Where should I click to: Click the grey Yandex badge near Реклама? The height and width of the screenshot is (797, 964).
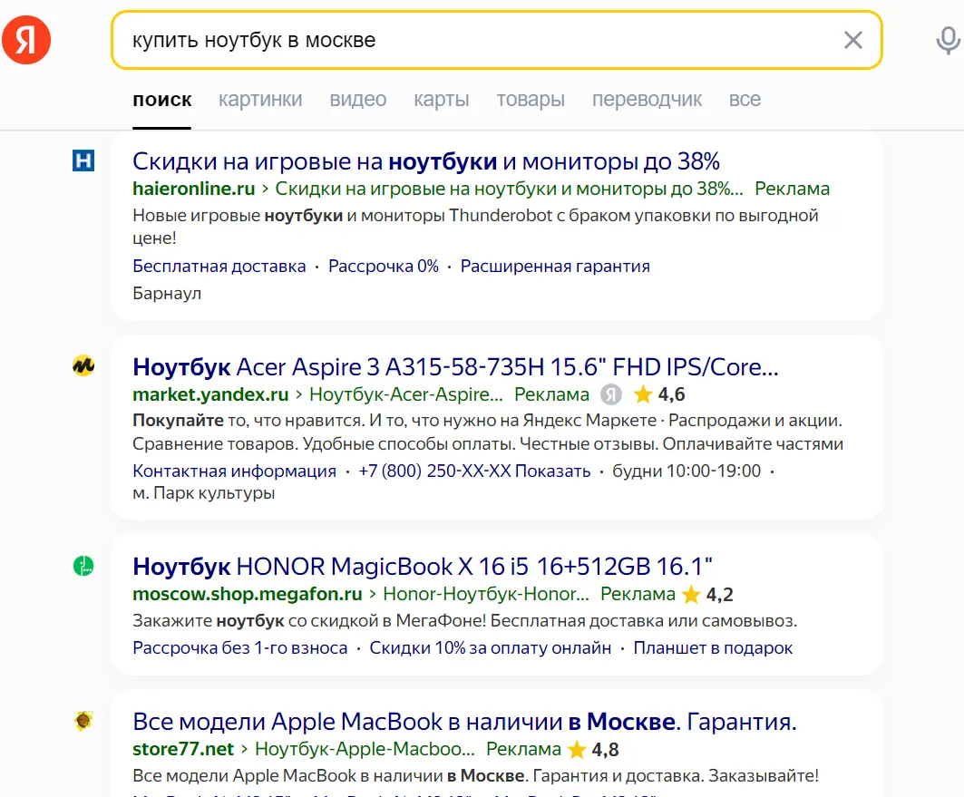click(x=611, y=394)
